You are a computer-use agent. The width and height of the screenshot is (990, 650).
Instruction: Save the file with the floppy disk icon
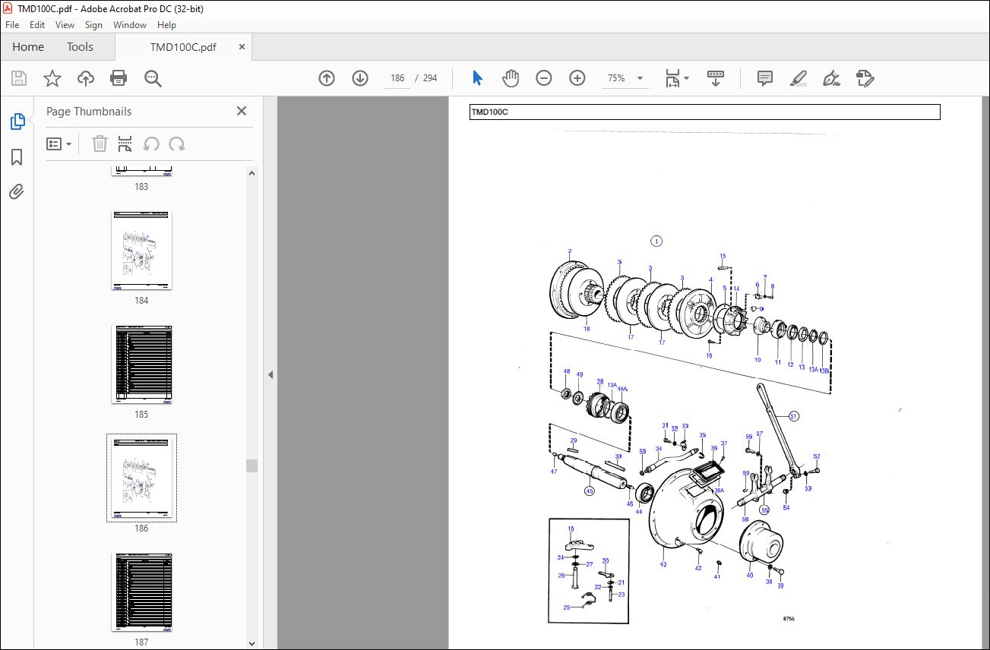19,78
